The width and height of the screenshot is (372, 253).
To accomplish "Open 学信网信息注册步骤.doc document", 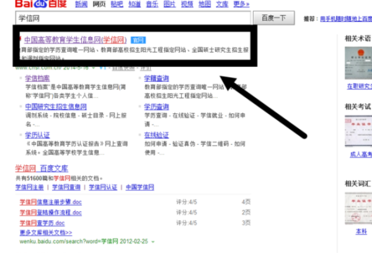I will [51, 202].
